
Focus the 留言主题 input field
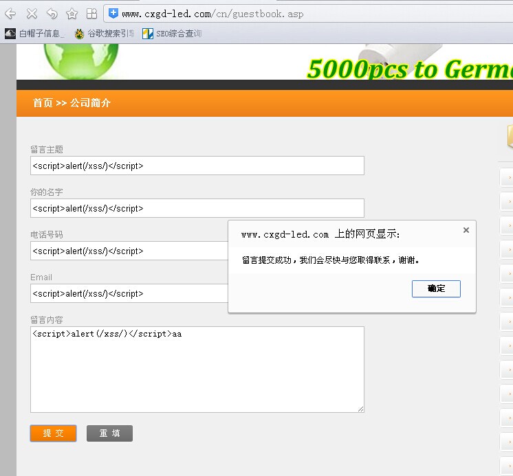[x=197, y=166]
